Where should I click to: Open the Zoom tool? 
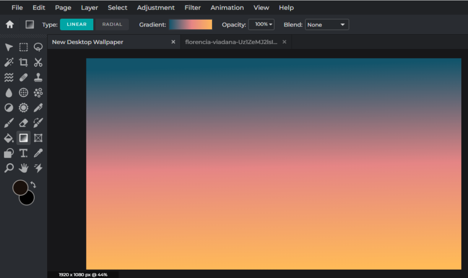pyautogui.click(x=8, y=168)
